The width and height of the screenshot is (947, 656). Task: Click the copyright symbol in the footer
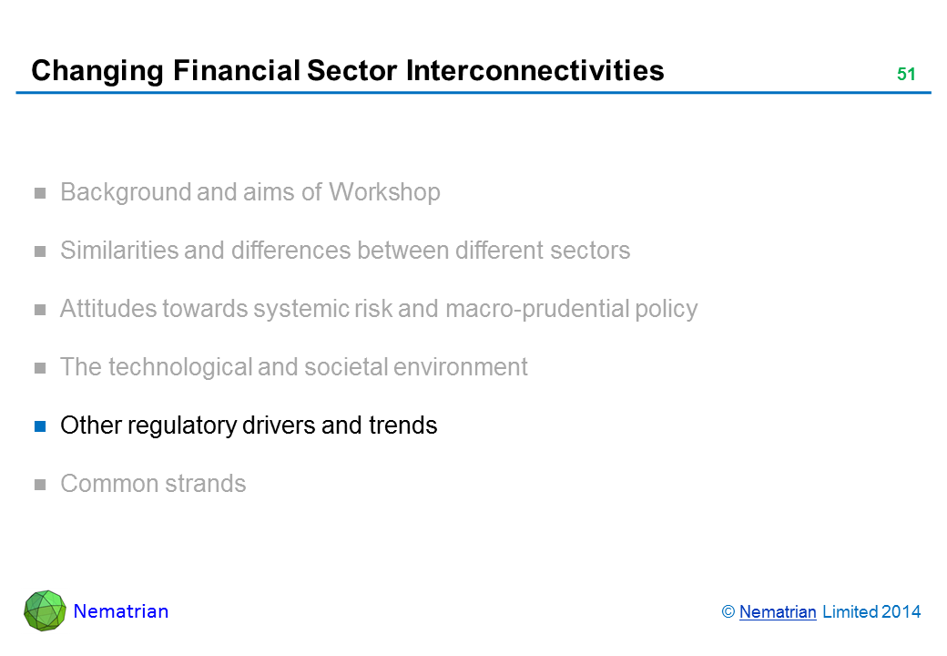[x=728, y=612]
